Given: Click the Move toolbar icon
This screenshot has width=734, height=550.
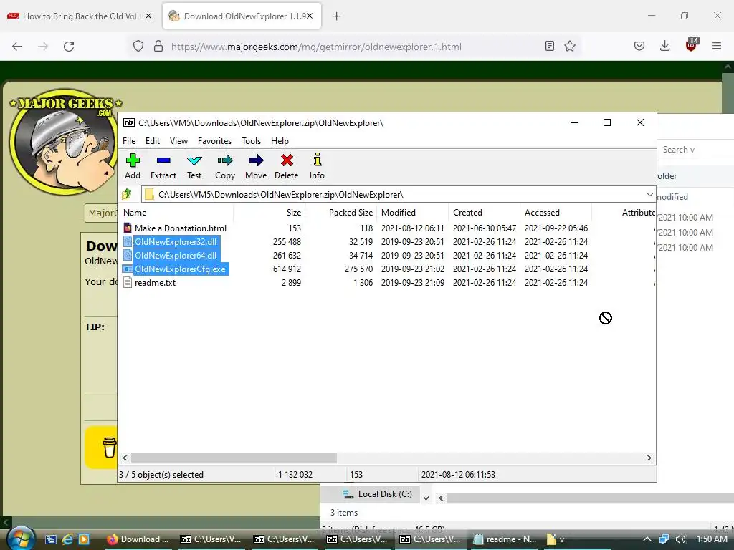Looking at the screenshot, I should click(256, 160).
